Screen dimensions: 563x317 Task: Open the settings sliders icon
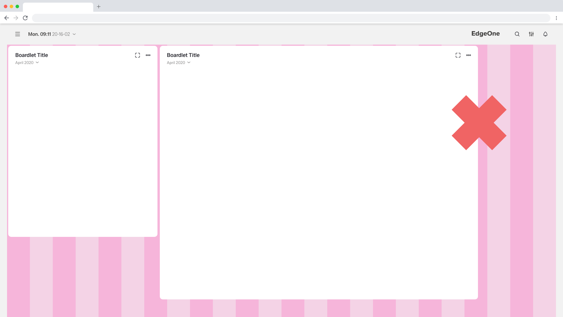(x=531, y=34)
